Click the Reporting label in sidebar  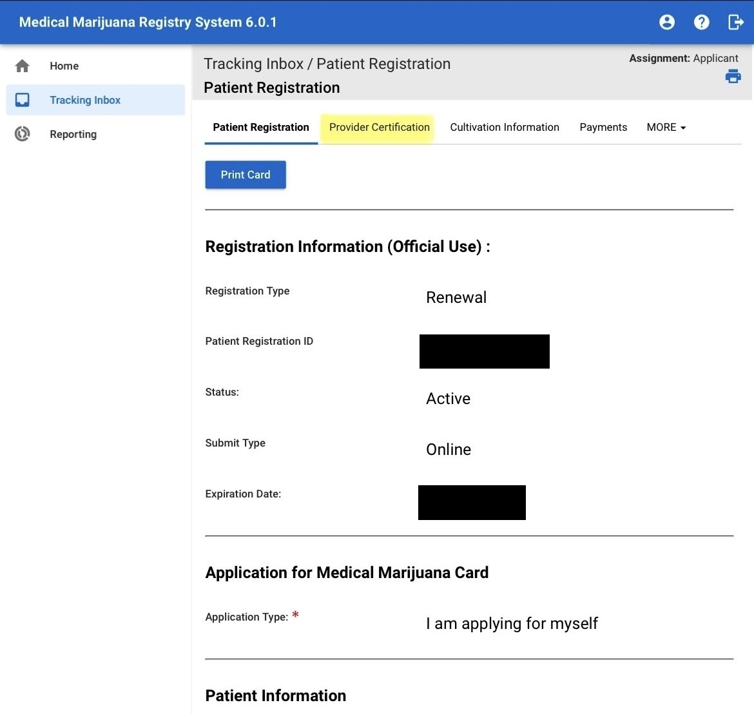point(73,134)
